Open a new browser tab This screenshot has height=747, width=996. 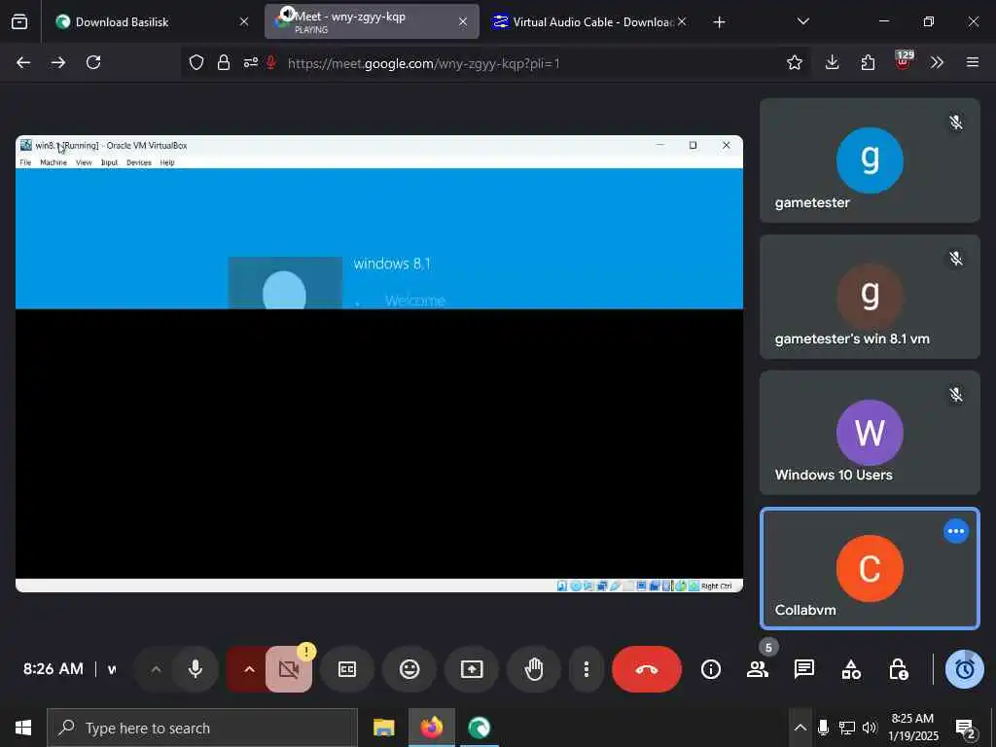719,22
